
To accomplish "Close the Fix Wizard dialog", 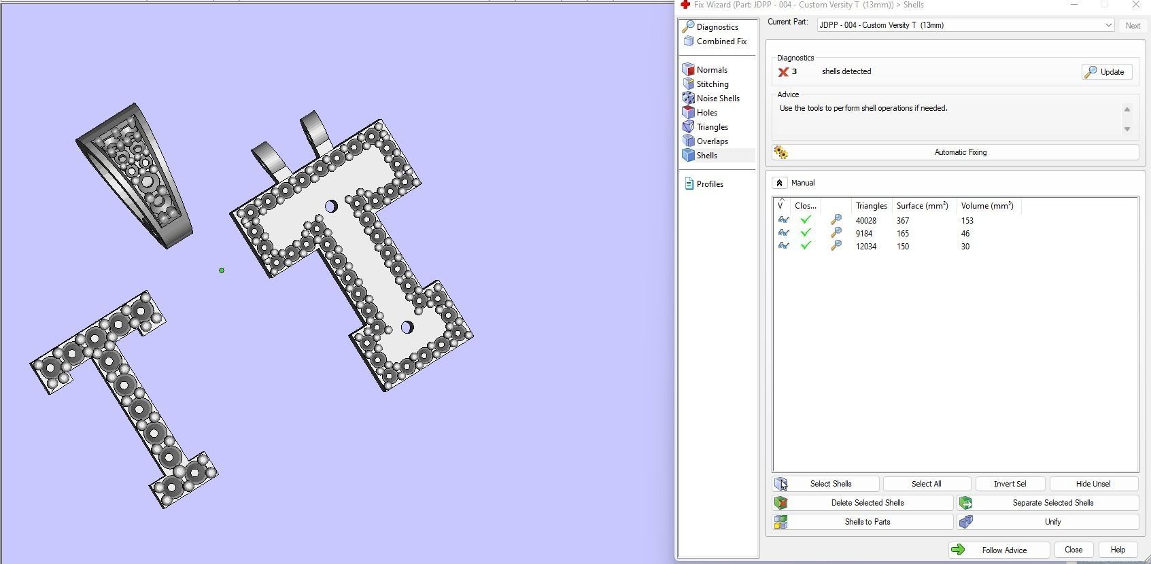I will tap(1073, 550).
